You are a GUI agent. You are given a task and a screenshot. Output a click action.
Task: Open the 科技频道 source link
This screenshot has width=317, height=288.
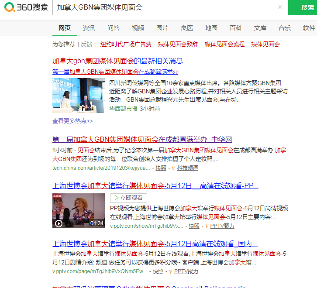(187, 168)
